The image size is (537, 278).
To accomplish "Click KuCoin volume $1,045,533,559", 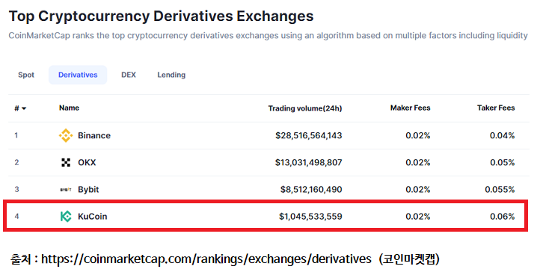I will (x=310, y=217).
